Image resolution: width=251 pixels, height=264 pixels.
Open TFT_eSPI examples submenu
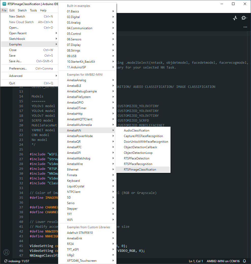(x=87, y=249)
